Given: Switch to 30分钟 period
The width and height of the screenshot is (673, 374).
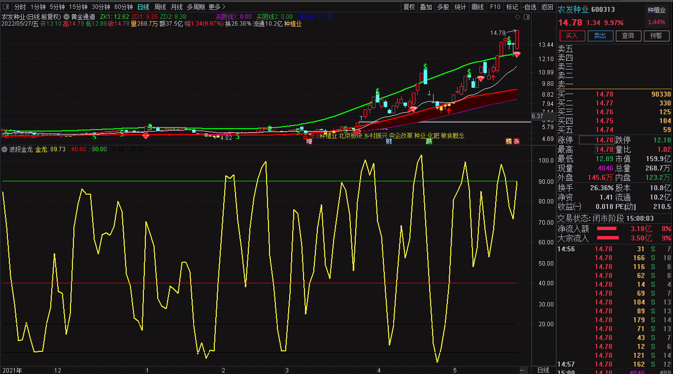Looking at the screenshot, I should click(x=101, y=7).
